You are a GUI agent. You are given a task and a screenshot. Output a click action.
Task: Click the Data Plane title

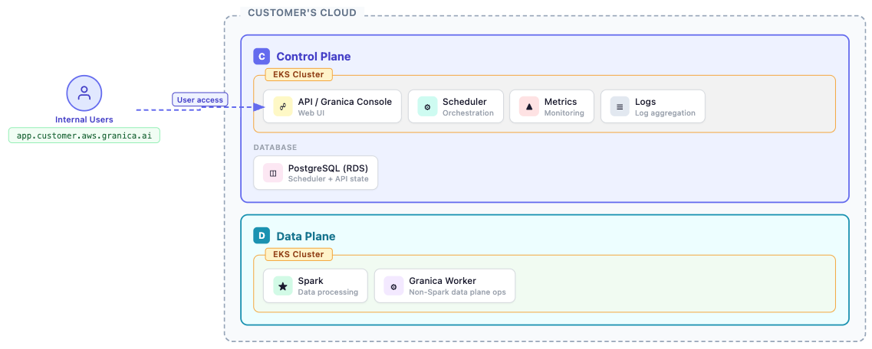(x=306, y=236)
